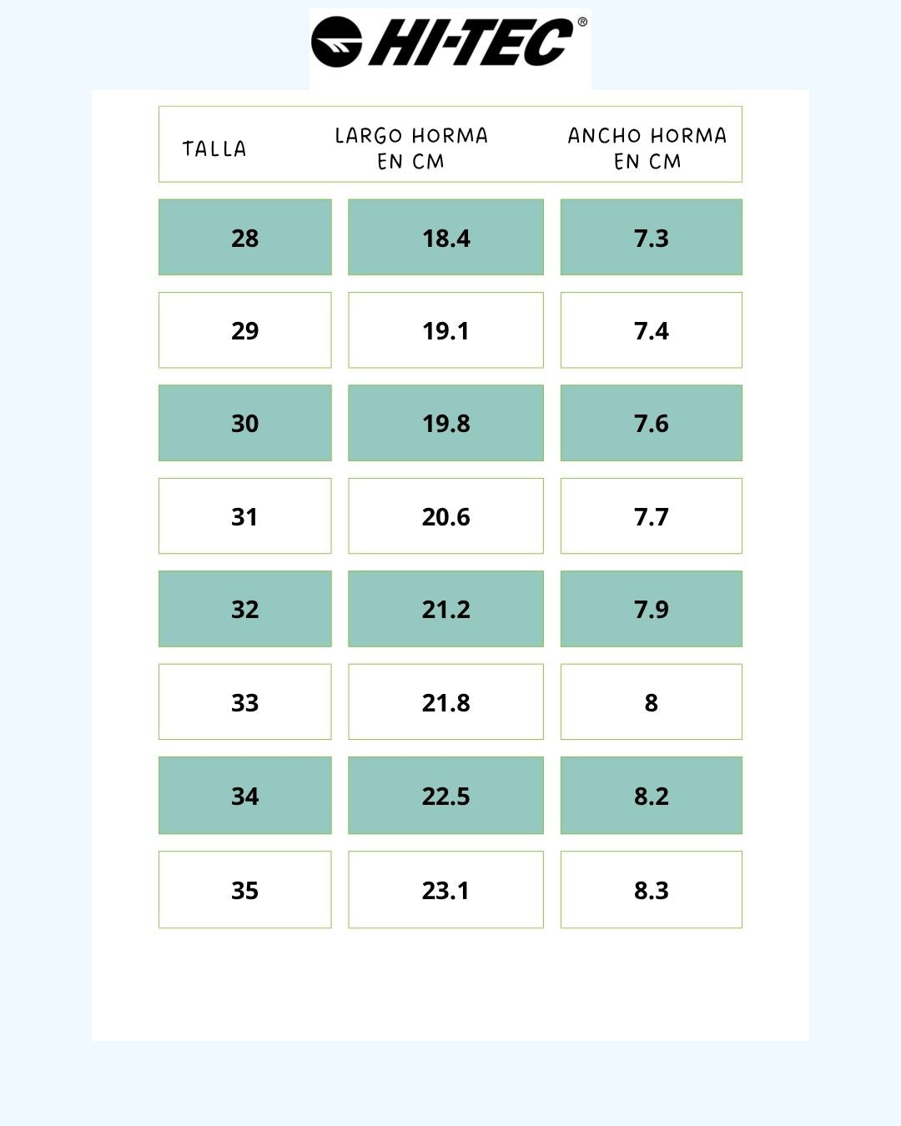901x1126 pixels.
Task: Click the HI-TEC logo
Action: point(450,43)
